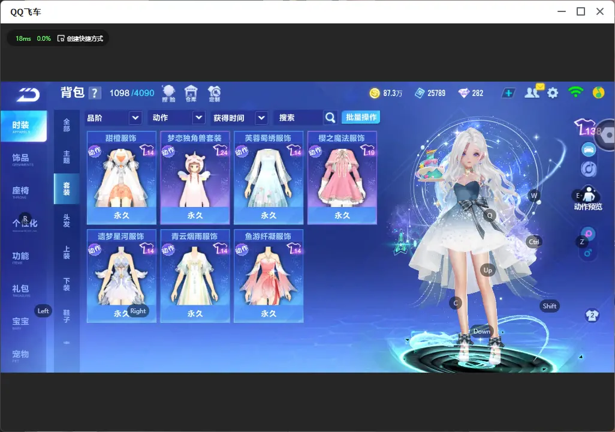Open the 宠物 pet tab
The height and width of the screenshot is (432, 615).
(23, 355)
